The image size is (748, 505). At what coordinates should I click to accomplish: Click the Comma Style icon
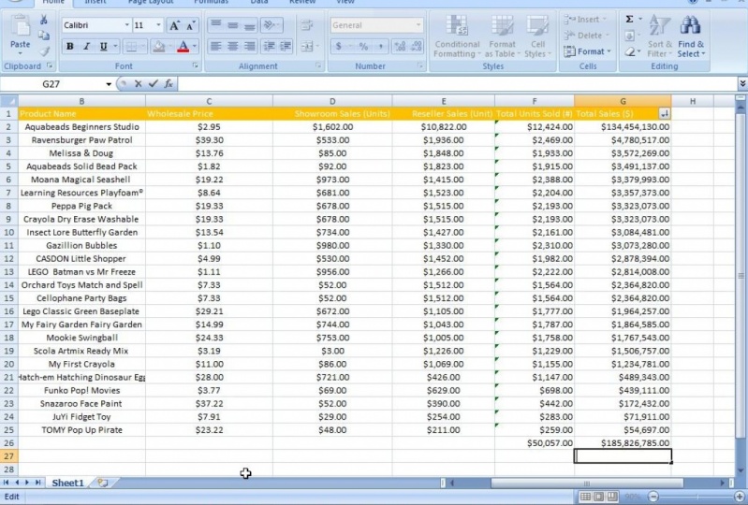click(380, 46)
